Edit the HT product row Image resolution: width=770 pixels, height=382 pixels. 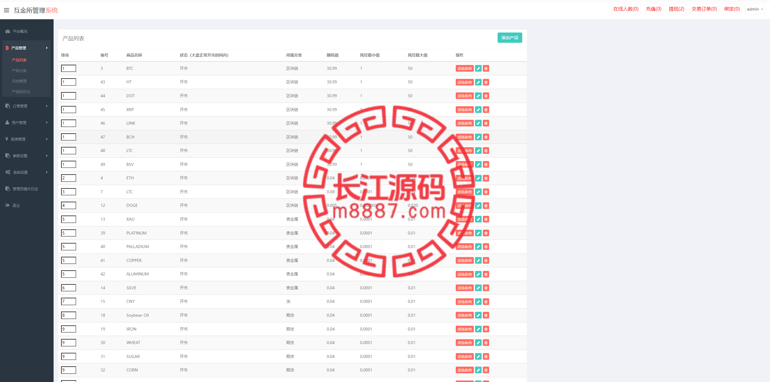478,82
